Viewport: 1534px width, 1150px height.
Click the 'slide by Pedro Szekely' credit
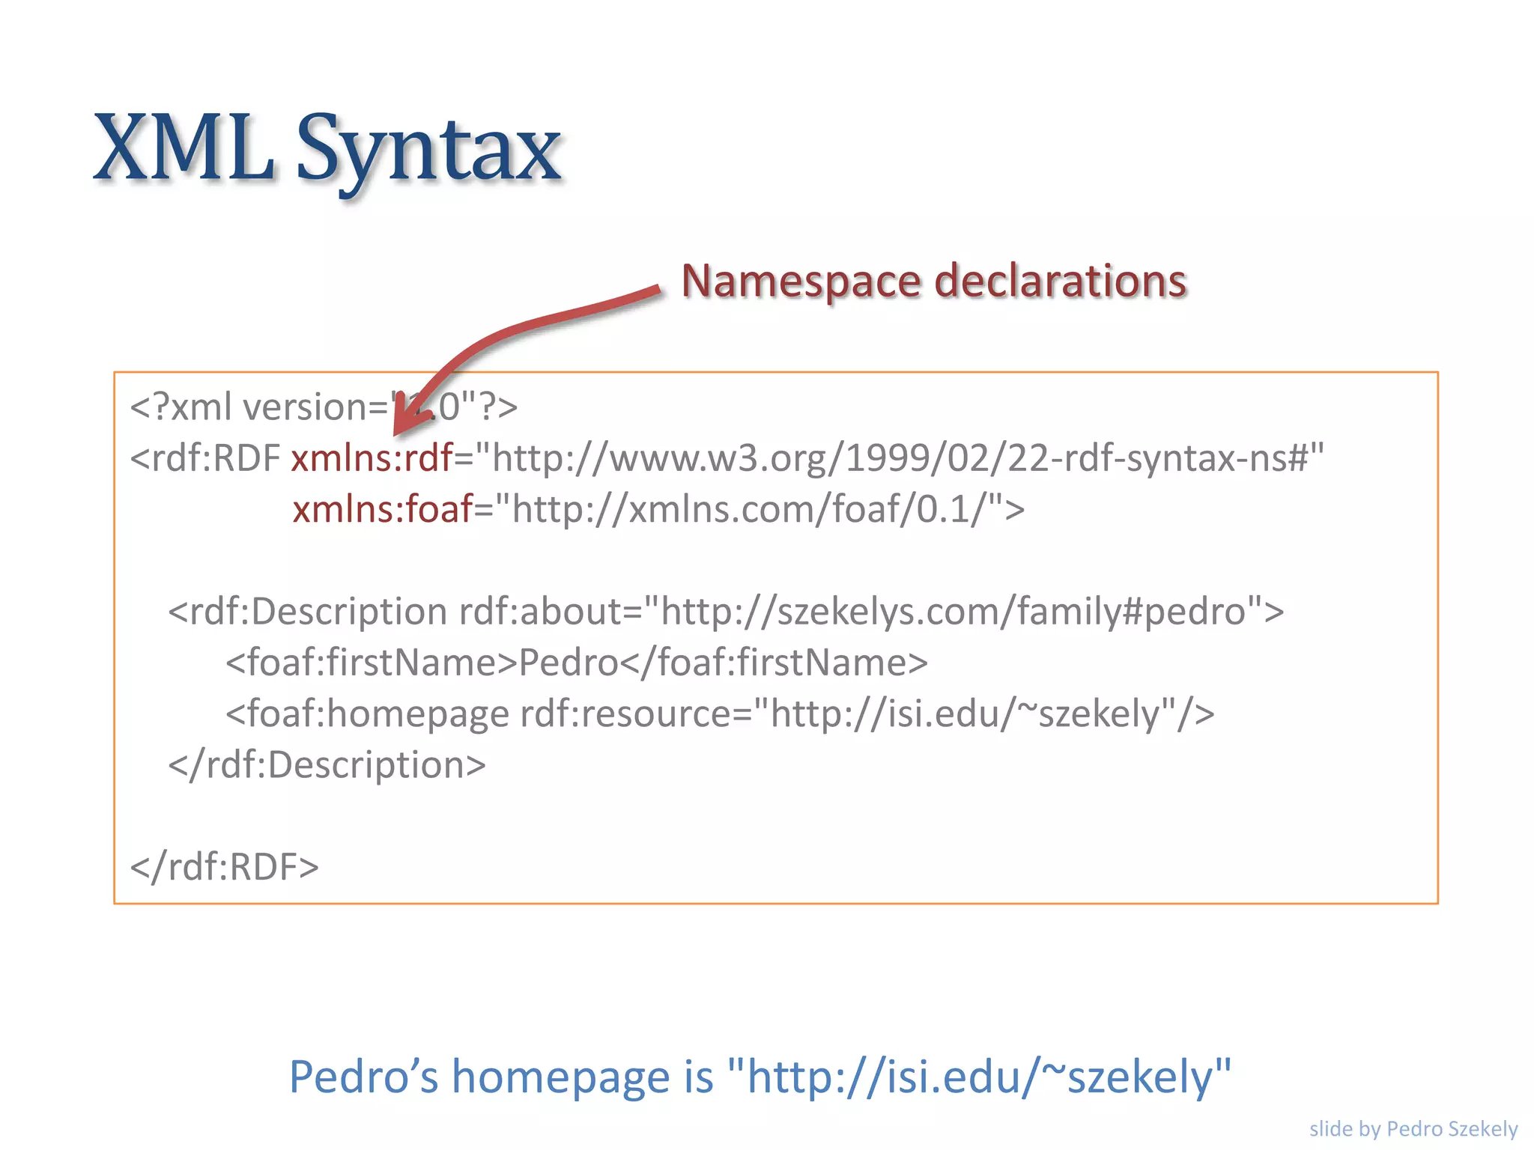pos(1413,1128)
